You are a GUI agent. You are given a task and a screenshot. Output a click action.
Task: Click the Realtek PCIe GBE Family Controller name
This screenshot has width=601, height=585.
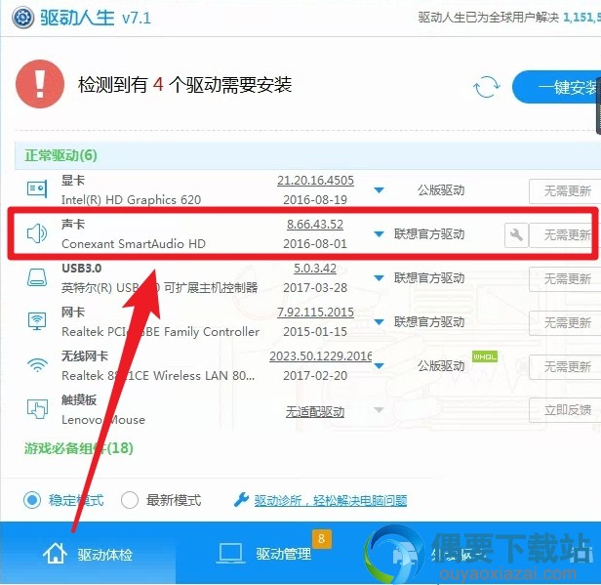pyautogui.click(x=160, y=332)
